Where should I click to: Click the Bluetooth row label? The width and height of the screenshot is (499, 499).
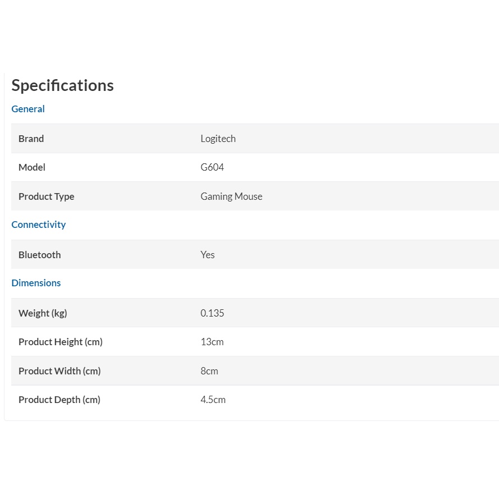pos(39,255)
